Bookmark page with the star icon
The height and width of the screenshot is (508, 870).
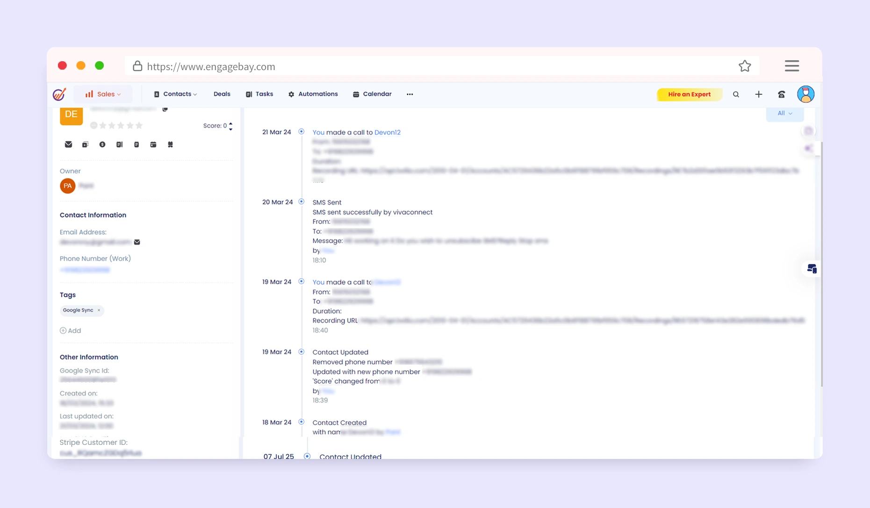(745, 66)
